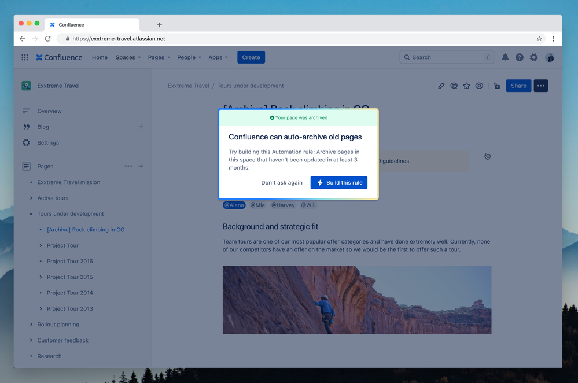Open the page restrictions lock icon
This screenshot has width=578, height=383.
496,86
